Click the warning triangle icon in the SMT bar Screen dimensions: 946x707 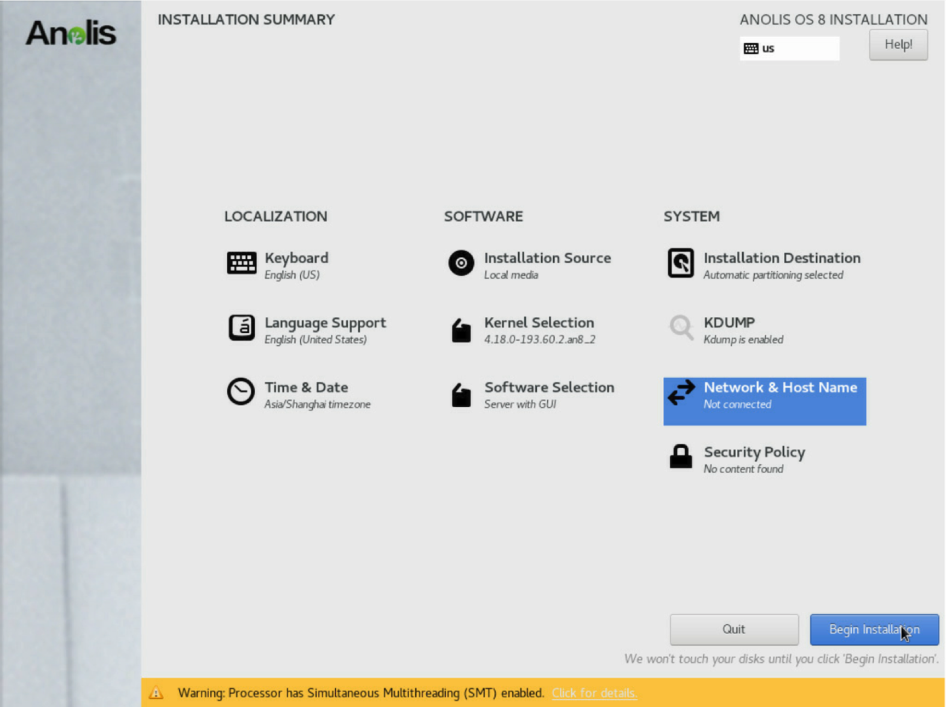pos(156,693)
